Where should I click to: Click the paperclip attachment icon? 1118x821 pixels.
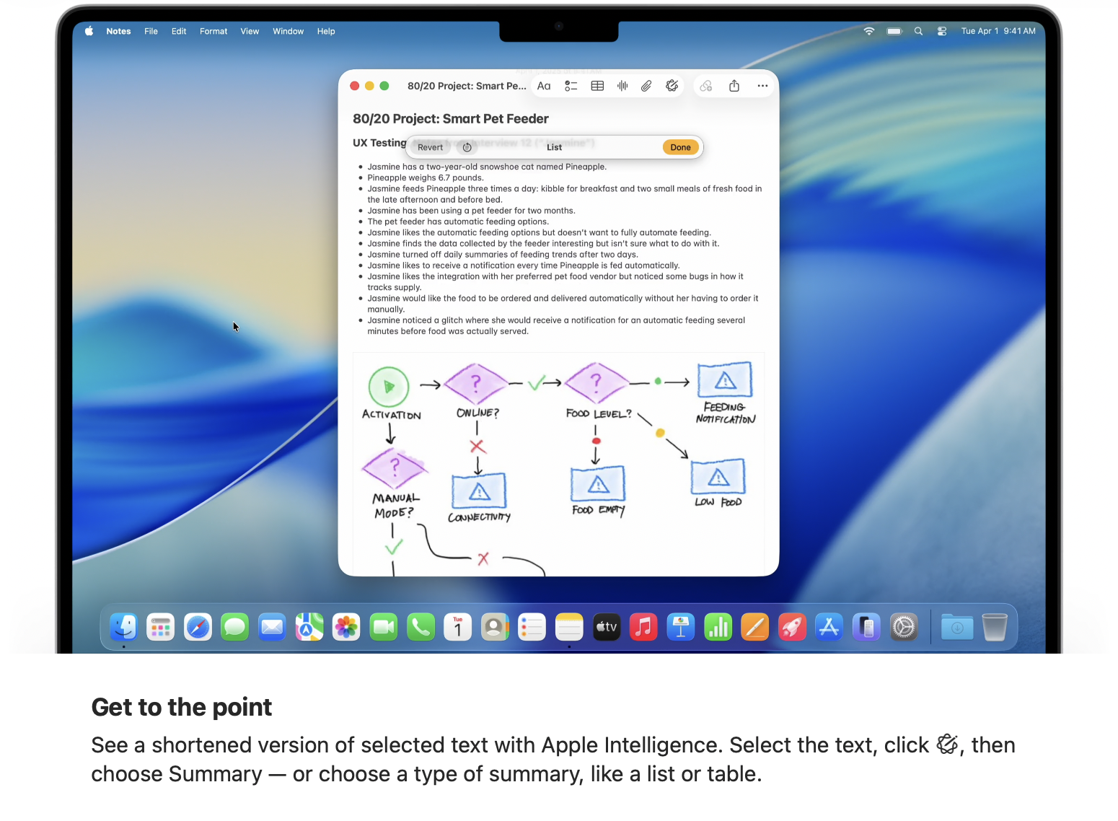(646, 86)
